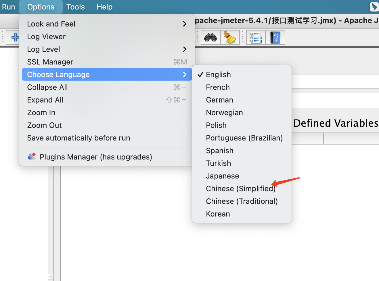Open the Function Helper list icon
379x281 pixels.
[x=256, y=37]
